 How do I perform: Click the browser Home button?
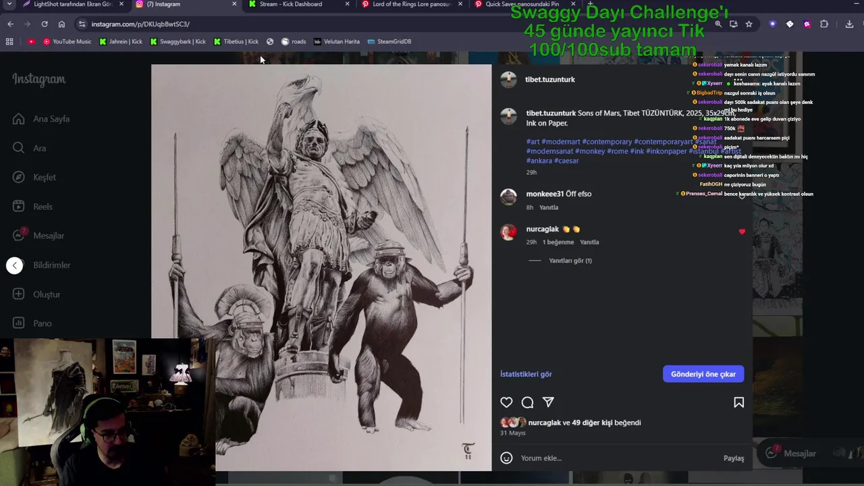[61, 24]
